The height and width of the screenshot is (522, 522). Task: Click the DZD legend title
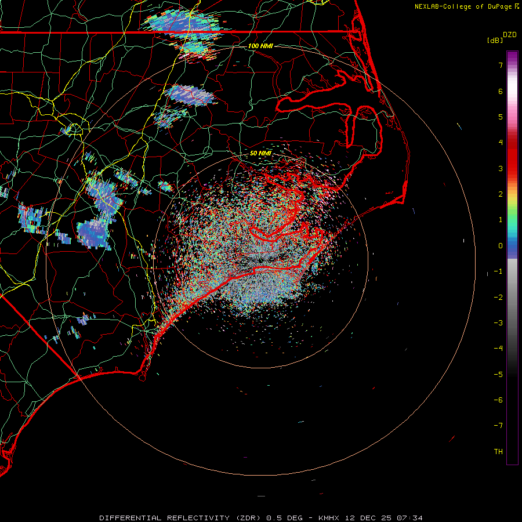click(x=510, y=35)
